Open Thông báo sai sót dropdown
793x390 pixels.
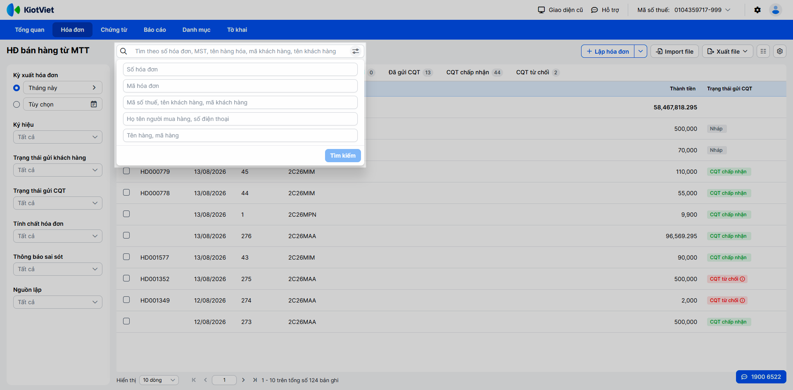tap(58, 269)
